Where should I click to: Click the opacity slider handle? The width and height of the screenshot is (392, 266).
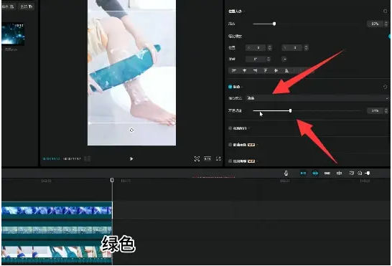[x=290, y=110]
